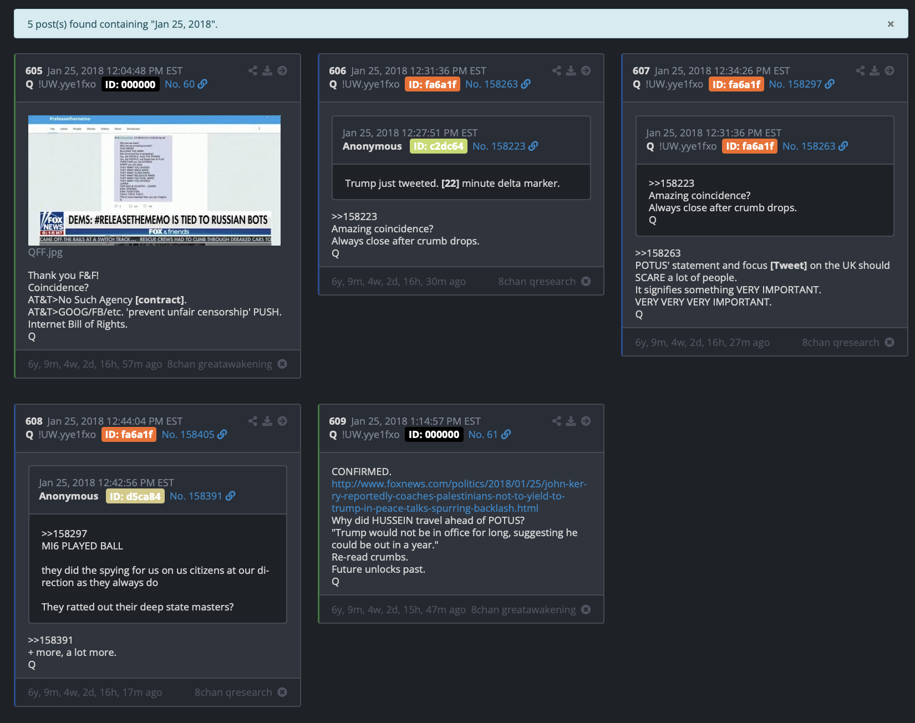Click circled x icon in post 608 footer

(282, 692)
